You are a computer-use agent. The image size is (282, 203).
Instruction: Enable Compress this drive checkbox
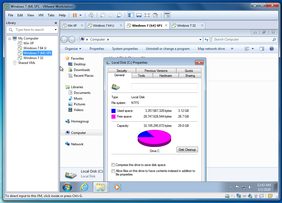point(113,165)
